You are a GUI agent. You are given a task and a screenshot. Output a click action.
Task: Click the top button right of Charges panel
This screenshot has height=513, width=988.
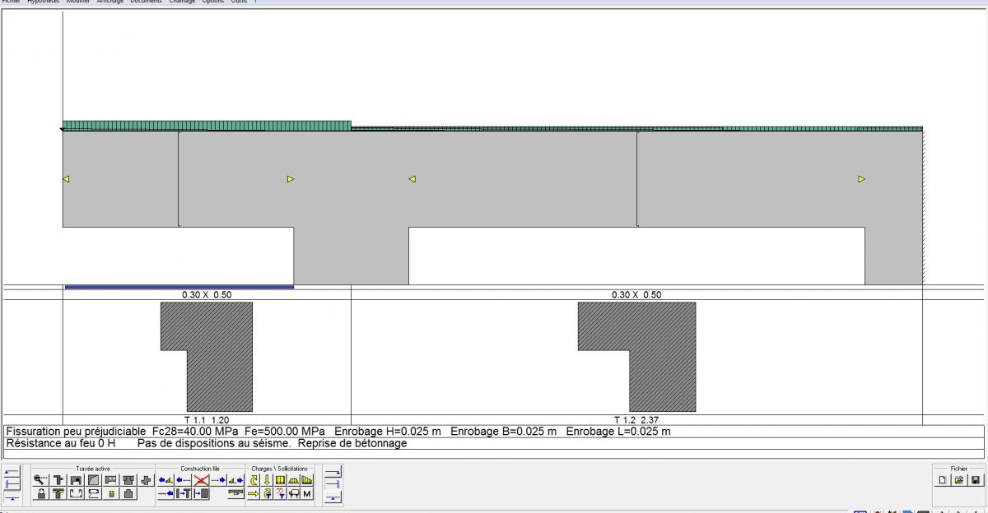pyautogui.click(x=333, y=472)
